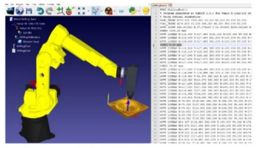Click the TOOL_FRAME line in the editor
257x148 pixels.
tap(203, 24)
